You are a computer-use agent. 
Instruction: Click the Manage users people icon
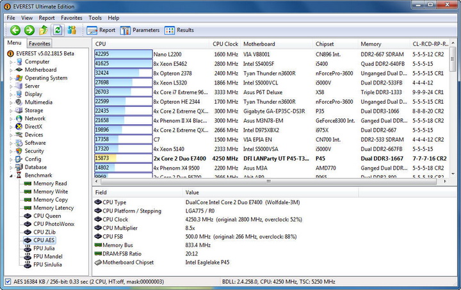(x=72, y=30)
